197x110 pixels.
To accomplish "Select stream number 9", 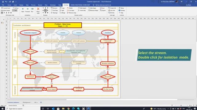I will coord(48,13).
